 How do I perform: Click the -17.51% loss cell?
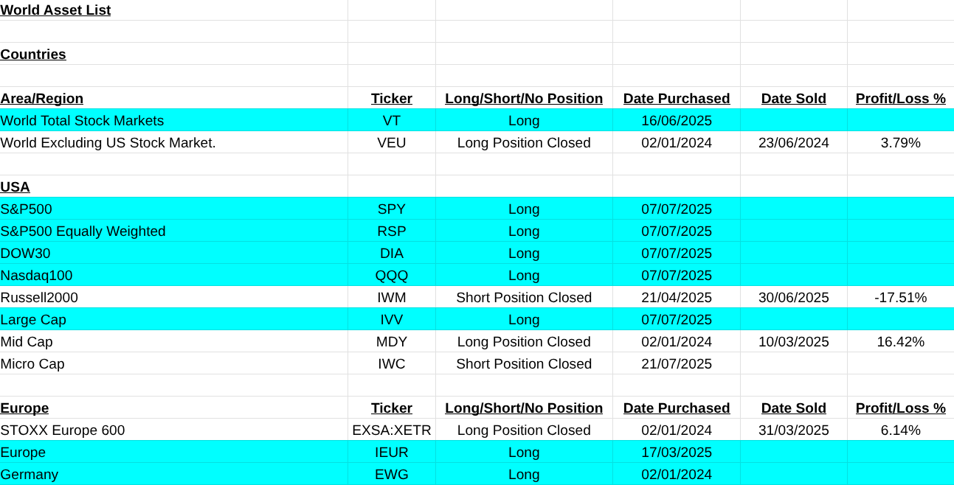coord(900,298)
